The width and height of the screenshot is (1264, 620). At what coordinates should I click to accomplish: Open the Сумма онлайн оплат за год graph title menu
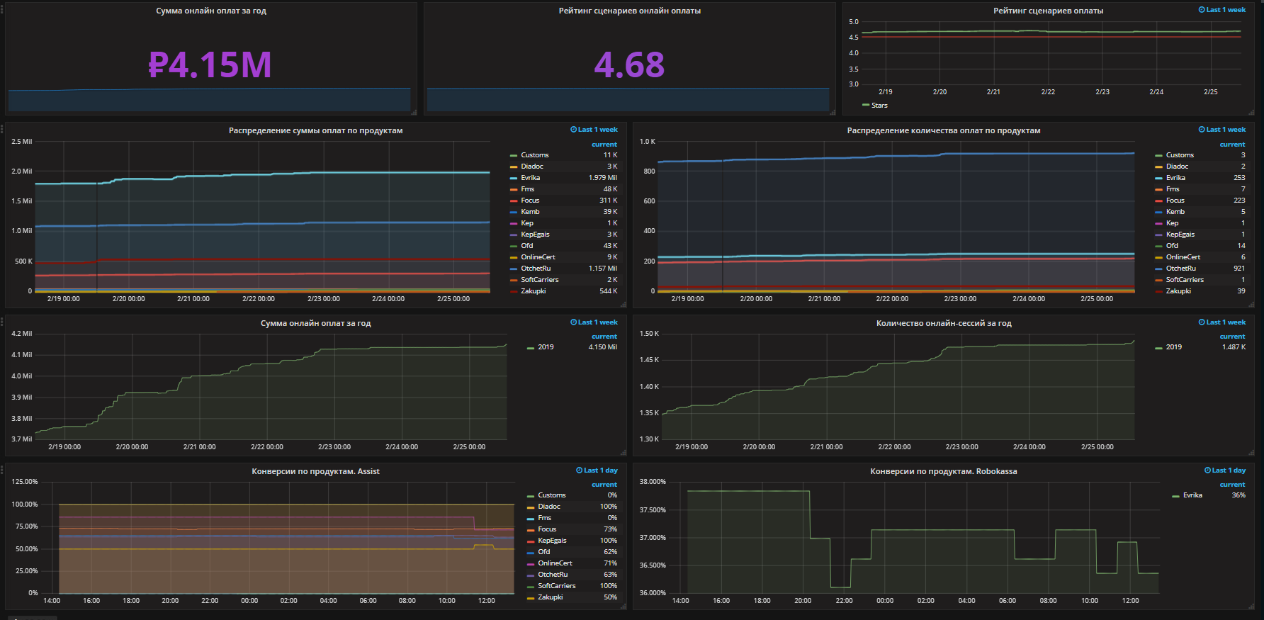(315, 323)
